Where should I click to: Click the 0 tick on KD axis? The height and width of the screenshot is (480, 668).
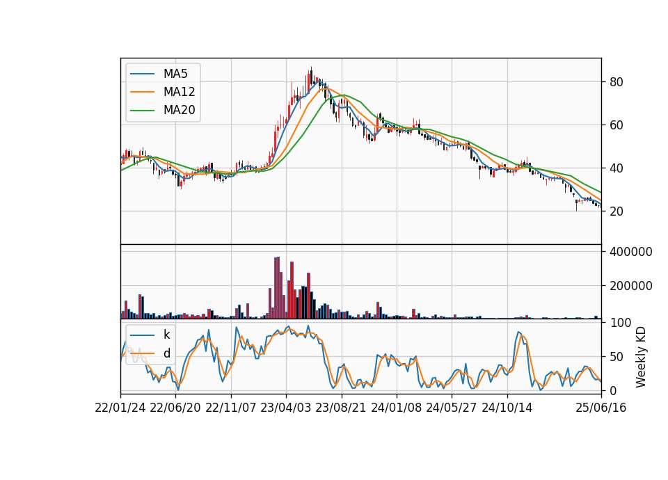point(612,390)
